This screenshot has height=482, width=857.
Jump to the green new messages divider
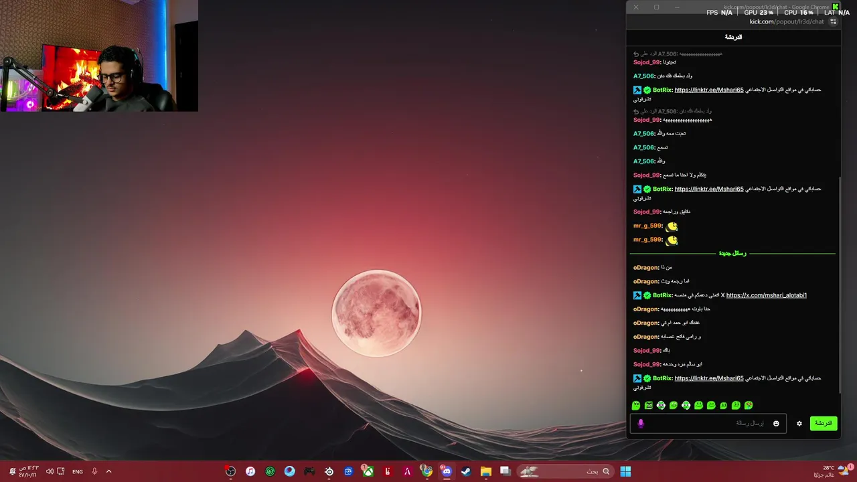click(732, 254)
